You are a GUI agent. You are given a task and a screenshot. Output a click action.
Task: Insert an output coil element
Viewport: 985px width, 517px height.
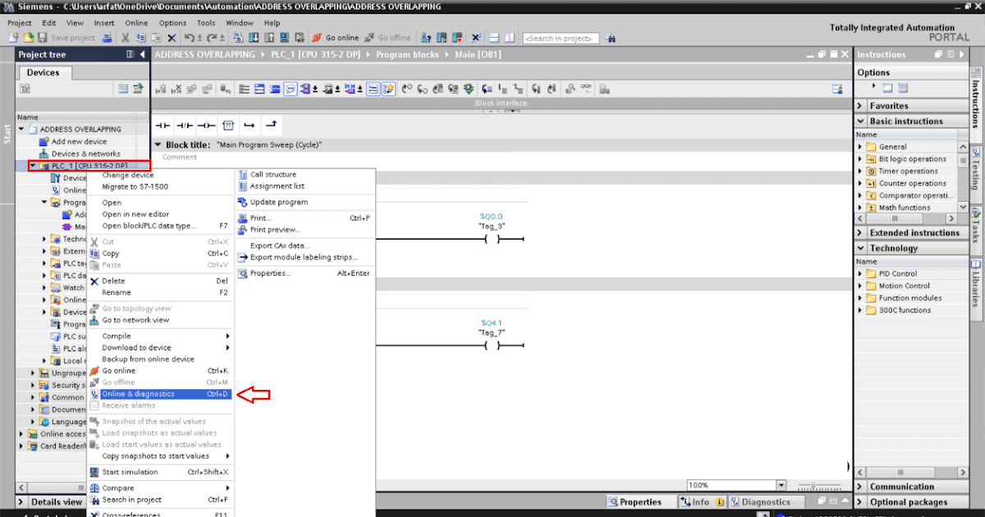tap(205, 126)
